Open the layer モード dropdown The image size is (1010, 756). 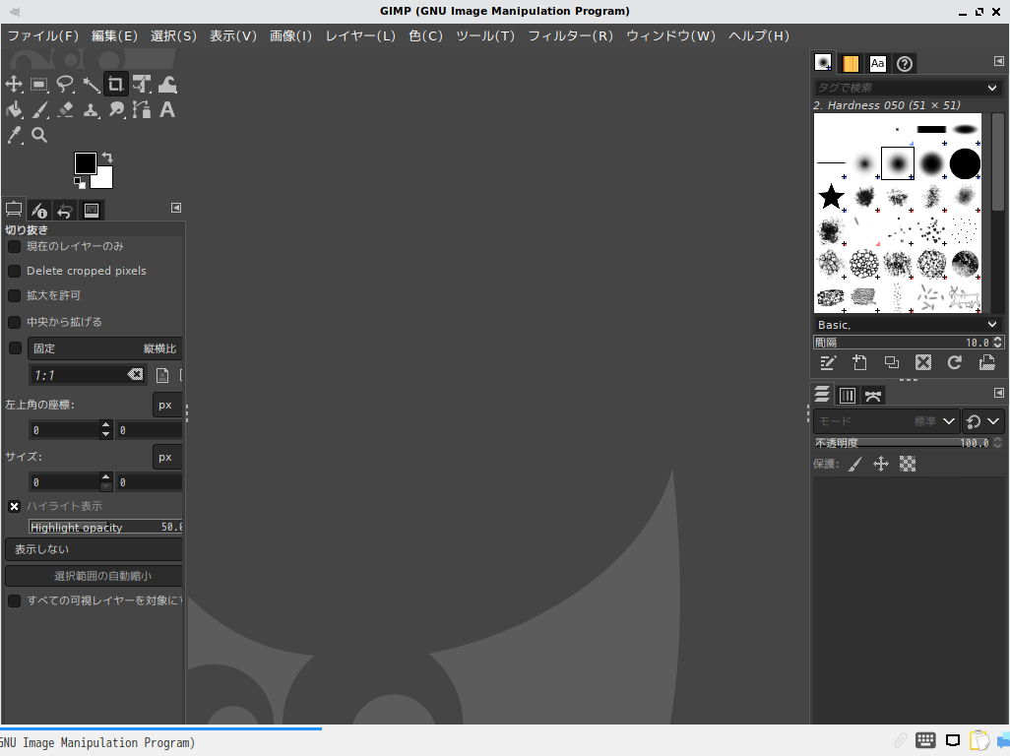coord(886,421)
